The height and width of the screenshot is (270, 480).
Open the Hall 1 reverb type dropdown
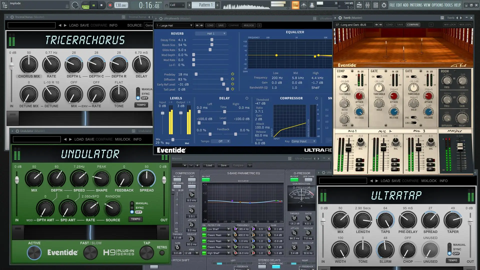click(x=211, y=33)
